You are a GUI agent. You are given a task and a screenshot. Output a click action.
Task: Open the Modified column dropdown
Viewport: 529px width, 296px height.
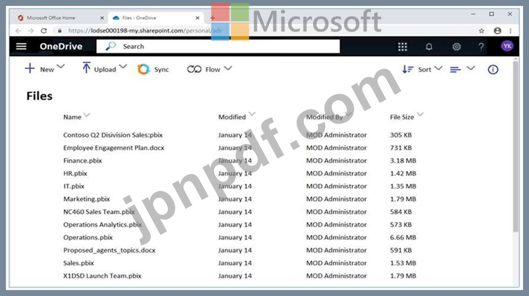tap(252, 114)
